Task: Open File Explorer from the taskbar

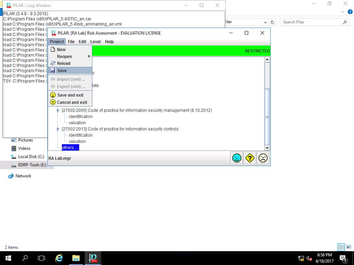Action: click(76, 258)
